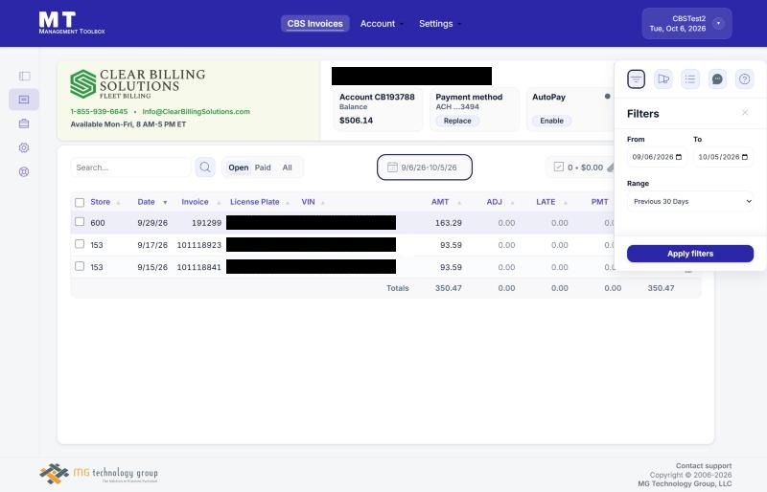Check the box for invoice 101118841
767x492 pixels.
coord(80,266)
